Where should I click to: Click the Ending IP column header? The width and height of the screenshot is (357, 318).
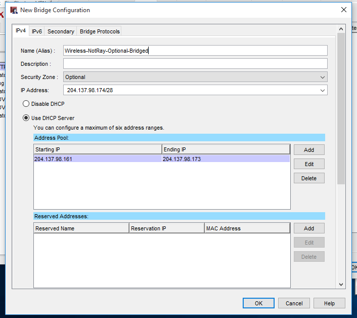(x=226, y=149)
